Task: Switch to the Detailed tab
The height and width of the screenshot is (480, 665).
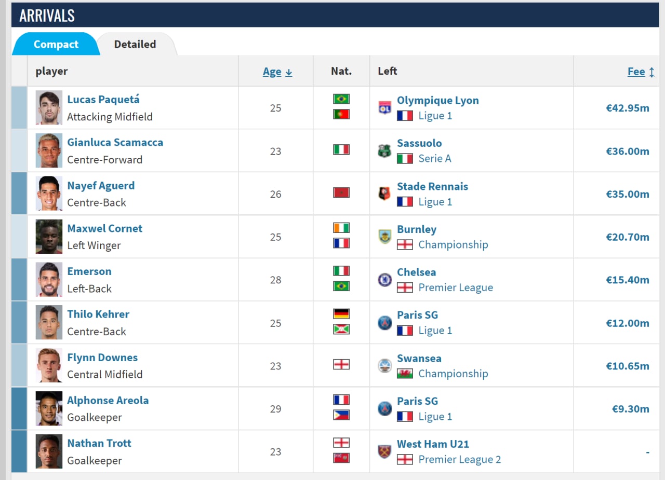Action: [135, 44]
